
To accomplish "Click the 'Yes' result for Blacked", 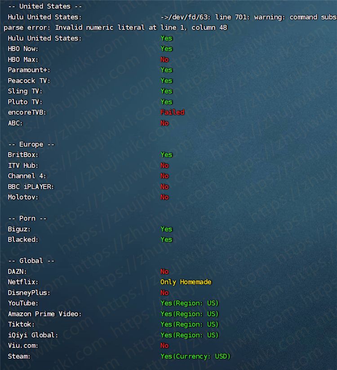I will click(x=167, y=239).
